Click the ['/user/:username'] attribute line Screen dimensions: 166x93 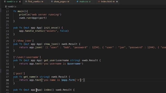(x=27, y=57)
